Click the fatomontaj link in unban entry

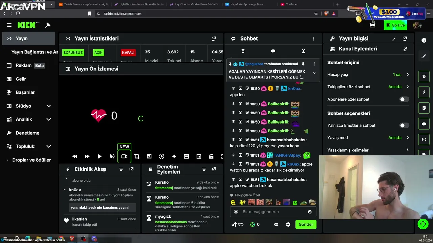(x=164, y=188)
